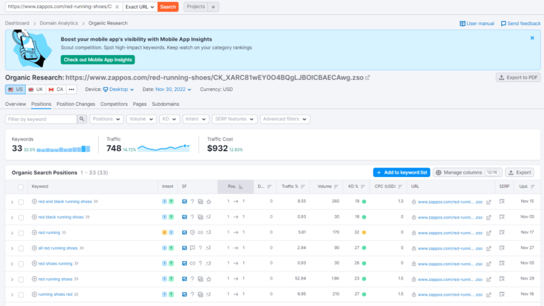Screen dimensions: 544x306
Task: Check the running shoes red row
Action: point(21,295)
